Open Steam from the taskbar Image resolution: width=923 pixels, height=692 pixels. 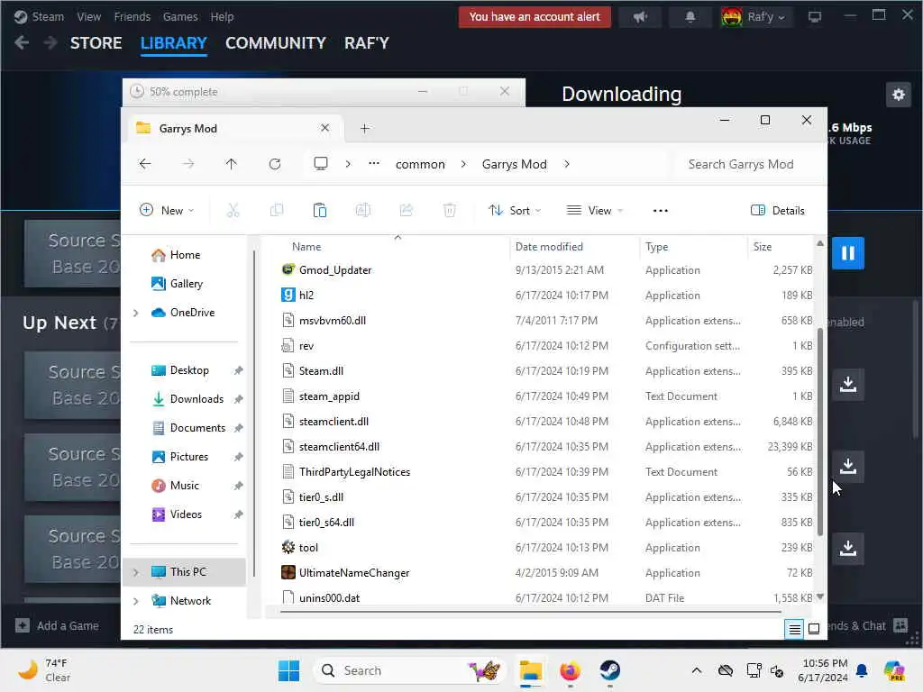[610, 670]
